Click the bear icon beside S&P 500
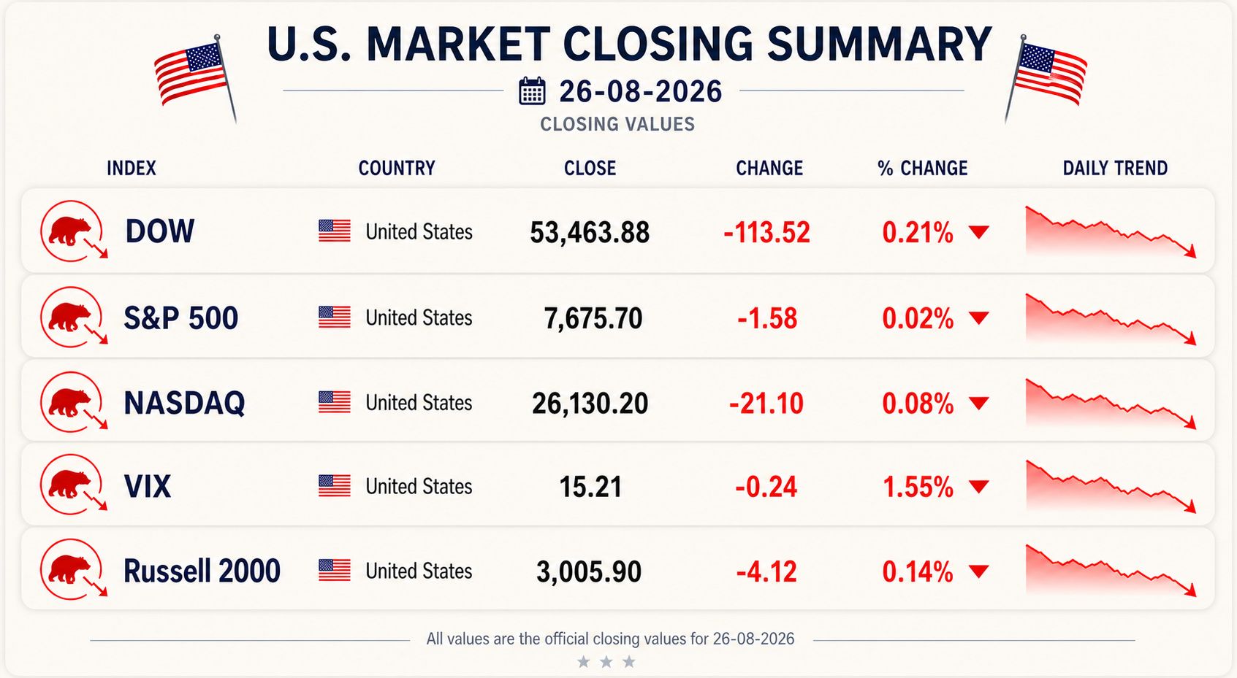 tap(73, 317)
